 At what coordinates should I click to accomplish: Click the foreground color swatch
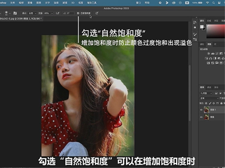pos(202,27)
